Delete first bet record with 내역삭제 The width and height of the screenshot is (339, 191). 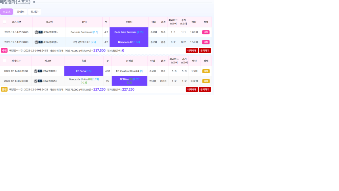(192, 51)
